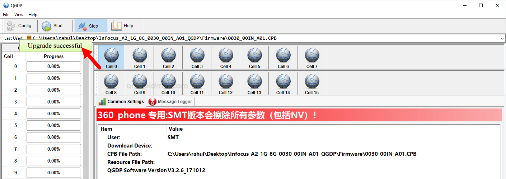Open the Help book toolbar button
Screen dimensions: 506x179
click(123, 26)
